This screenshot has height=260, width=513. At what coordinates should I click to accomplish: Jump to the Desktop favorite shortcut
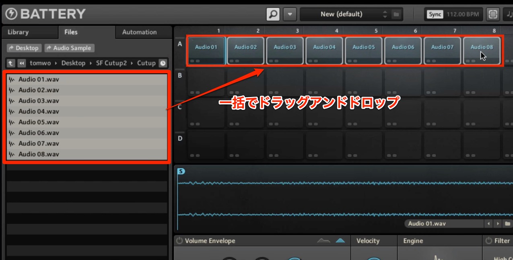click(24, 48)
